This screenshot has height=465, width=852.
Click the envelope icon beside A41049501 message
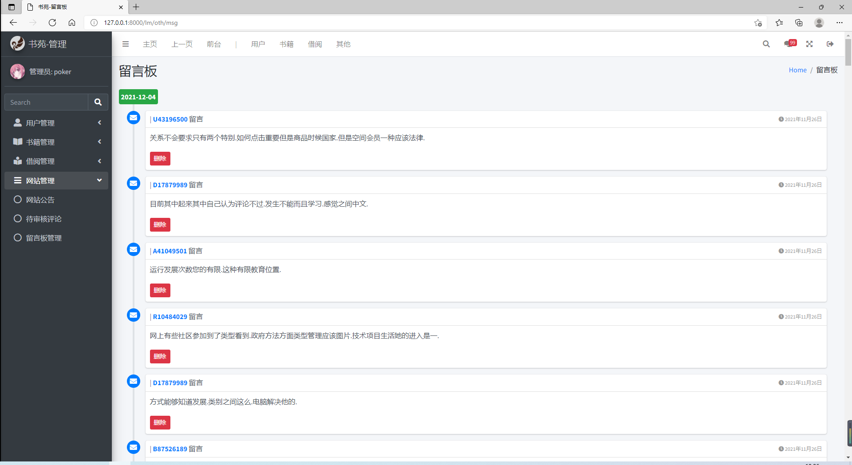click(x=134, y=249)
